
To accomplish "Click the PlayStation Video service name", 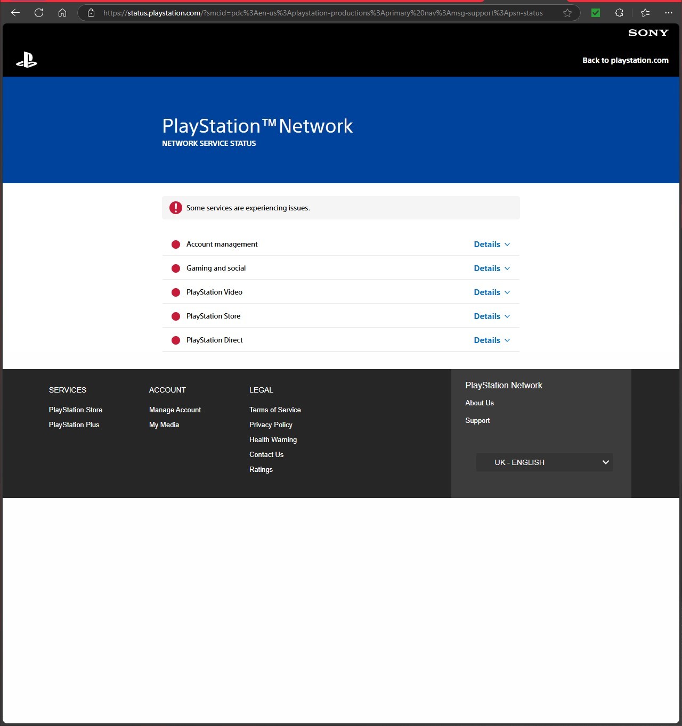I will [x=214, y=292].
